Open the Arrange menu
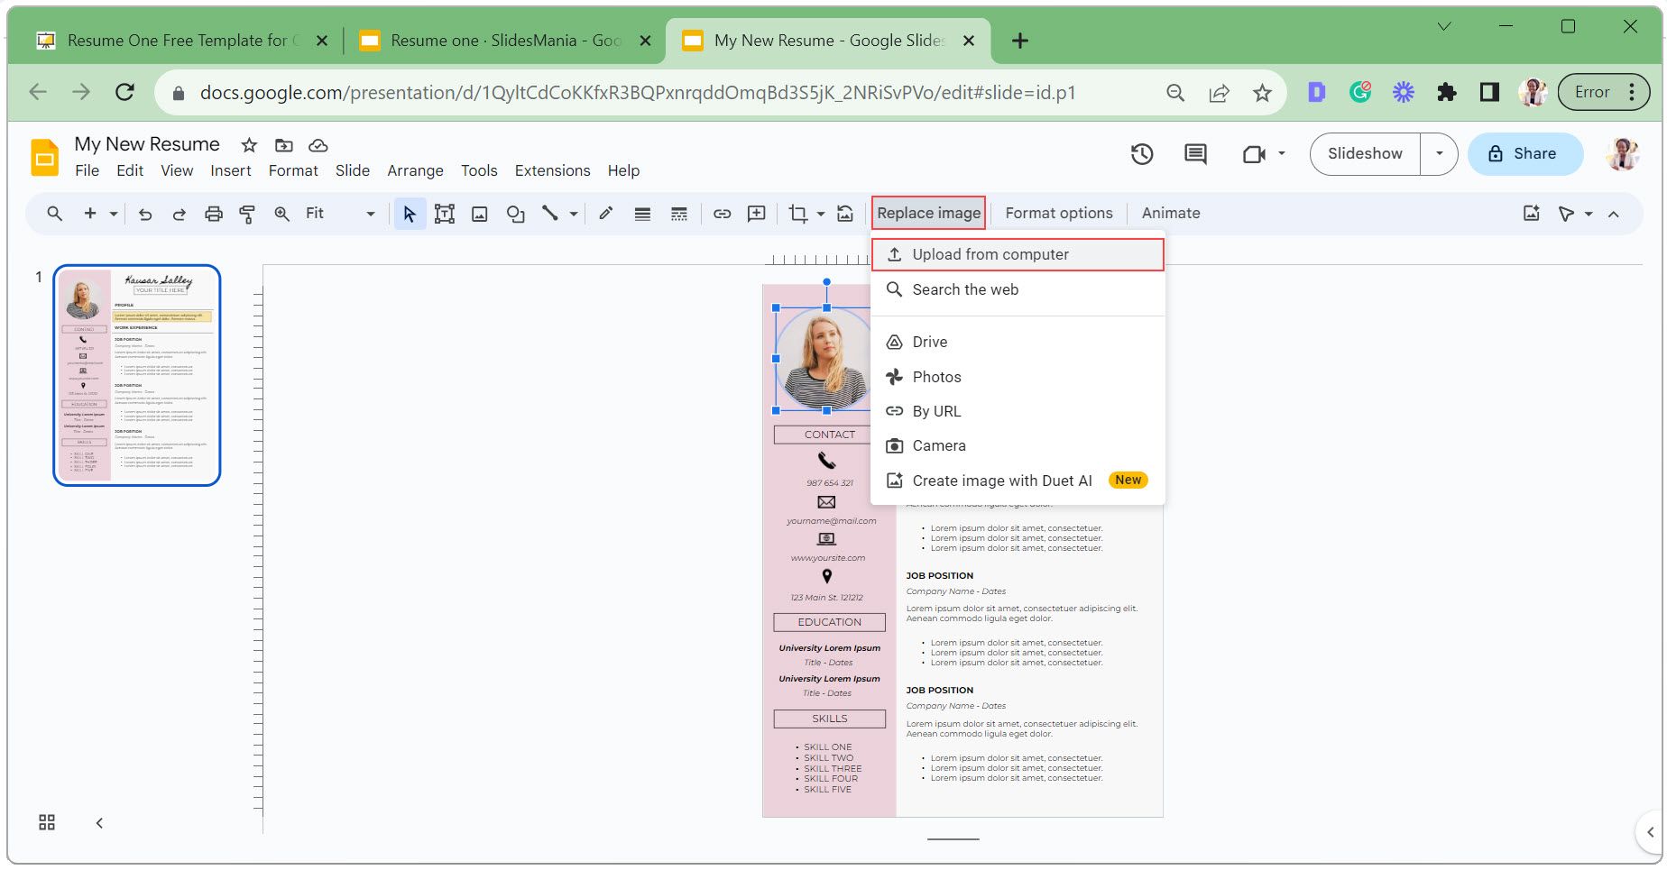The height and width of the screenshot is (870, 1667). point(415,170)
